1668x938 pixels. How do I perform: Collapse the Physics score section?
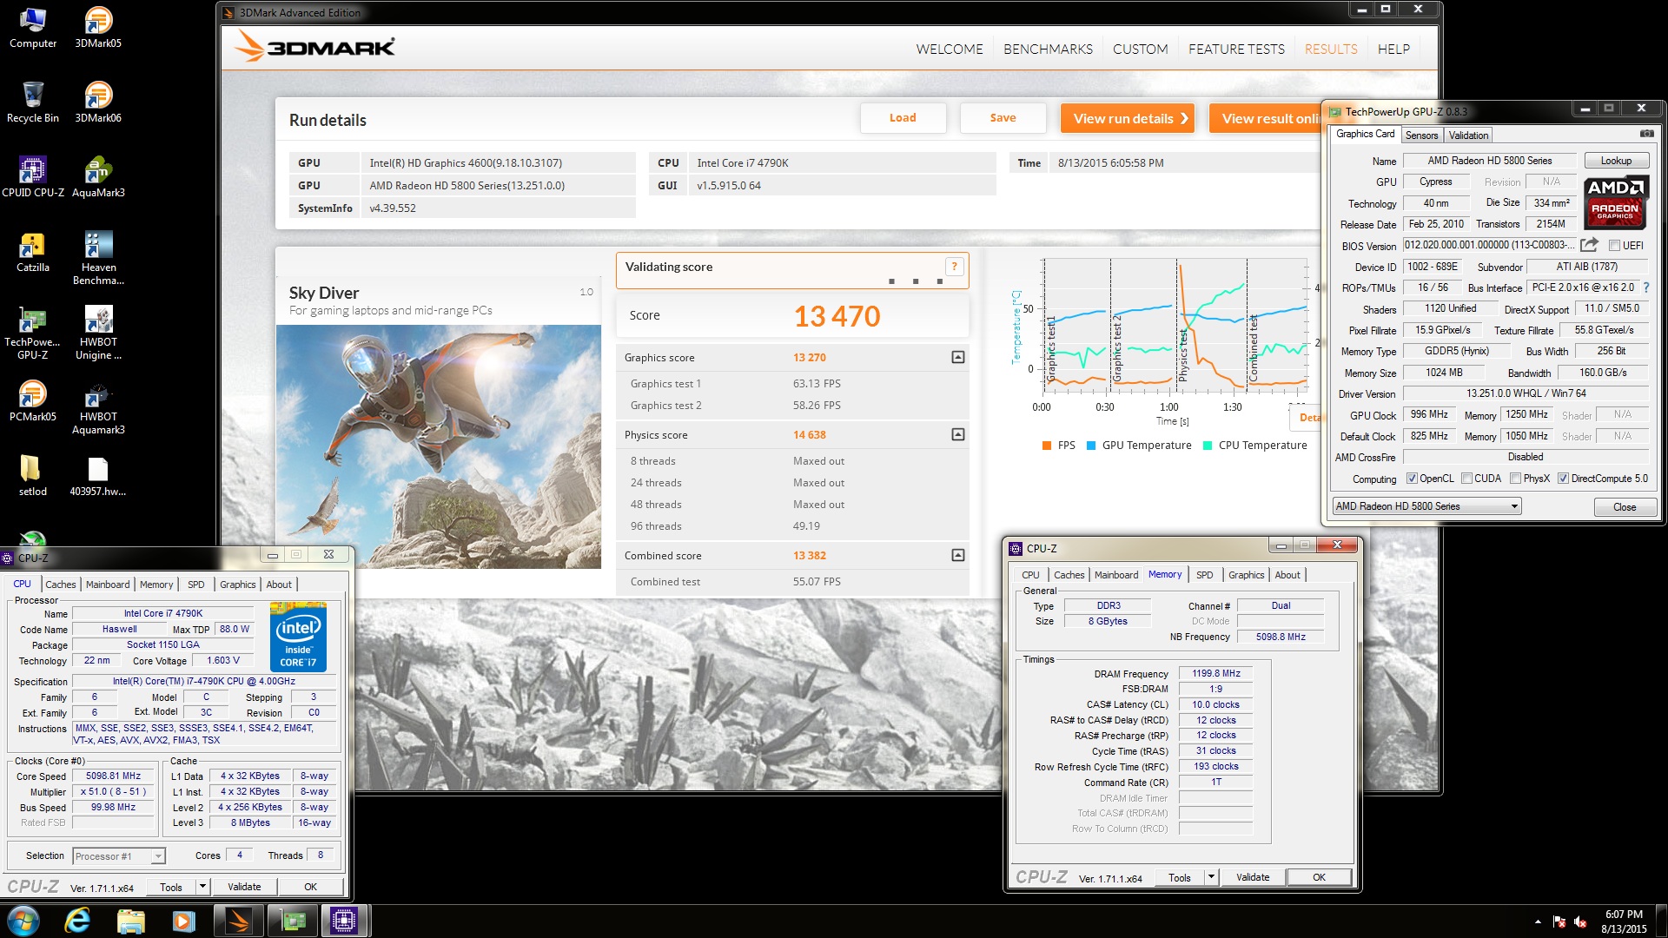point(957,434)
